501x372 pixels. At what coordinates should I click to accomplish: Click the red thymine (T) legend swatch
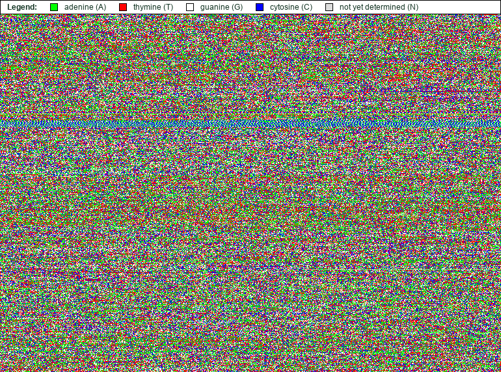123,7
